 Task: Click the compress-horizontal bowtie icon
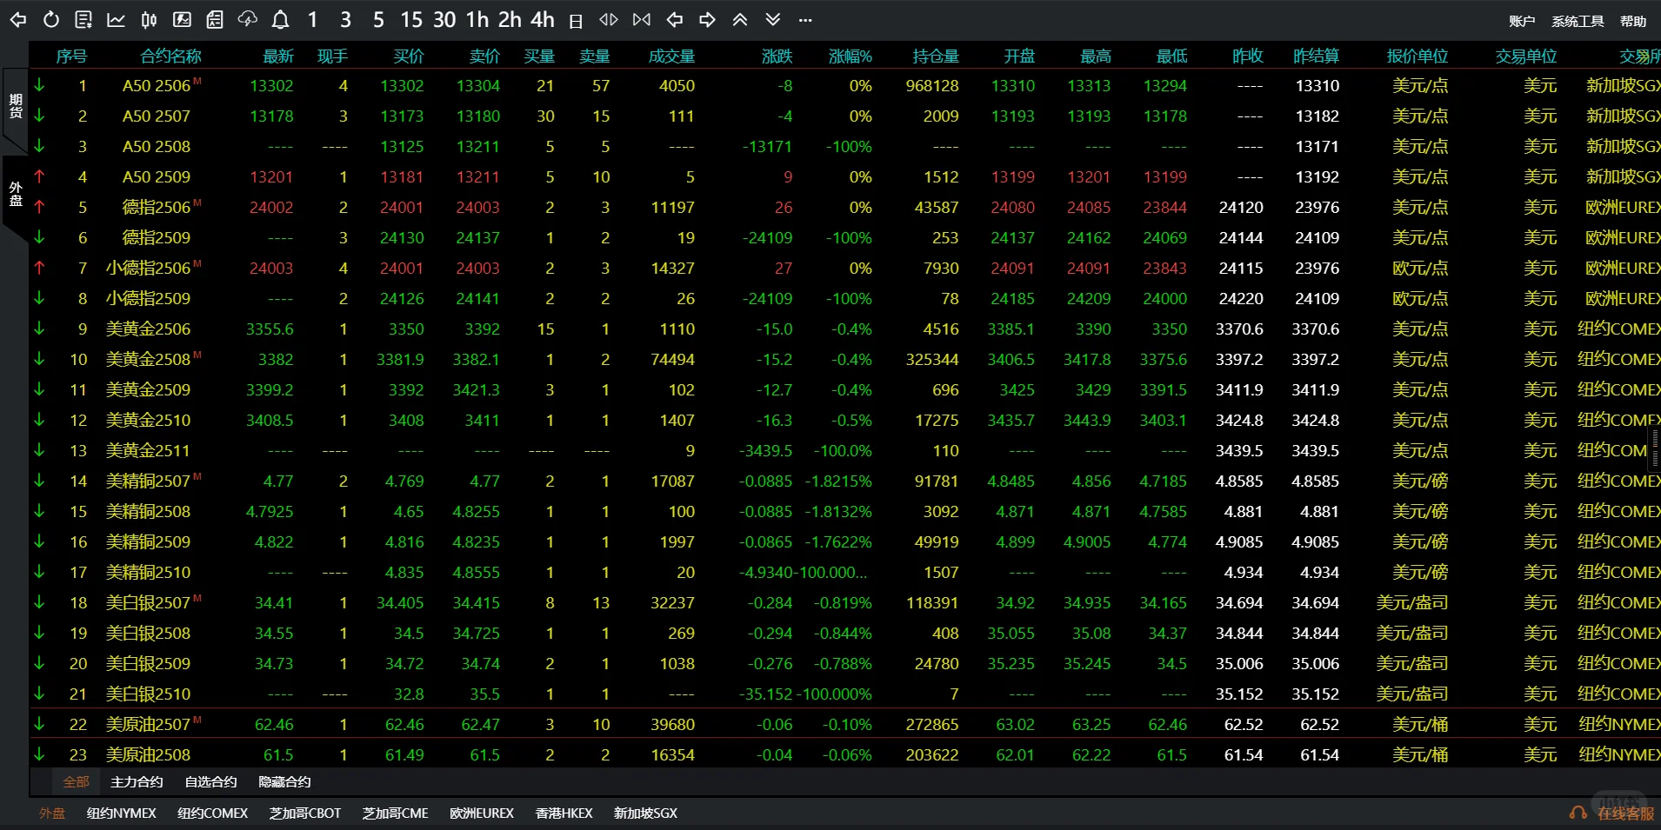tap(642, 19)
